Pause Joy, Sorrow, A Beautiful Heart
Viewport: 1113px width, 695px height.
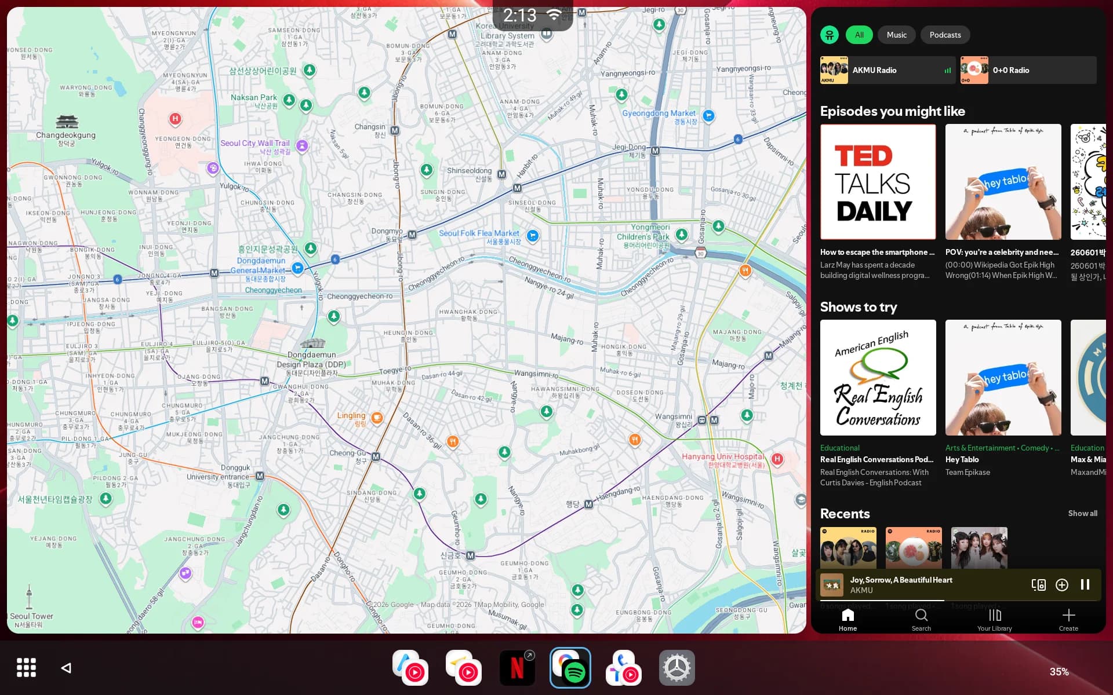pyautogui.click(x=1085, y=585)
